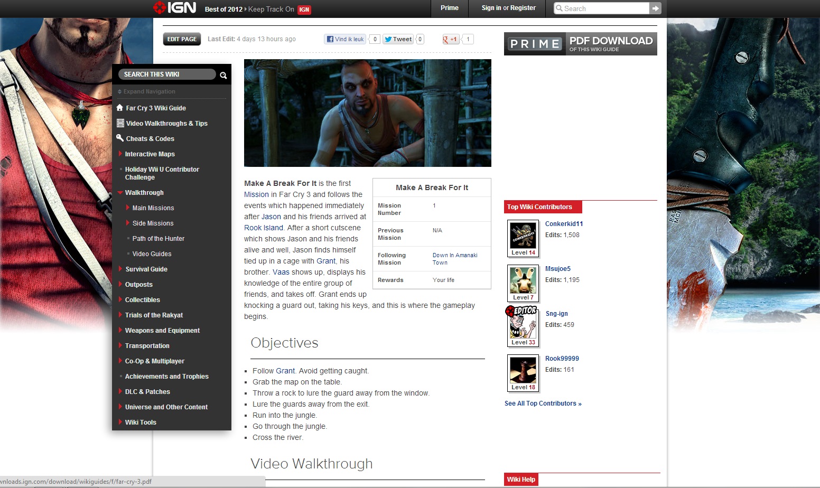Expand Transportation section
The height and width of the screenshot is (488, 820).
120,345
